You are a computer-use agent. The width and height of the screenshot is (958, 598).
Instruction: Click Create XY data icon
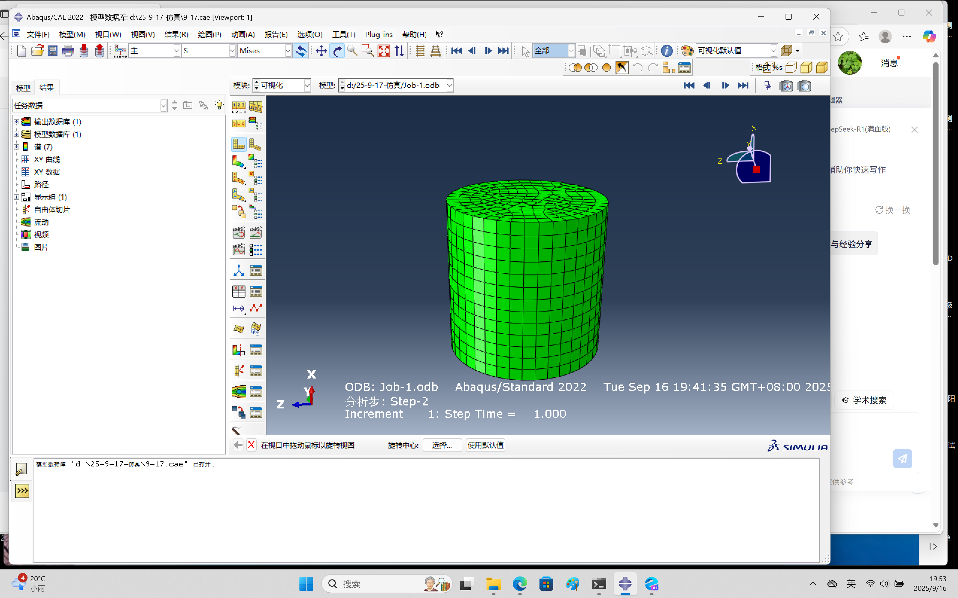click(238, 292)
